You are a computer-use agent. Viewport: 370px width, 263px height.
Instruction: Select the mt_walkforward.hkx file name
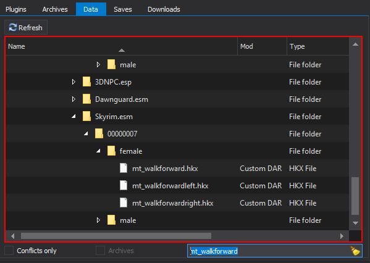165,169
